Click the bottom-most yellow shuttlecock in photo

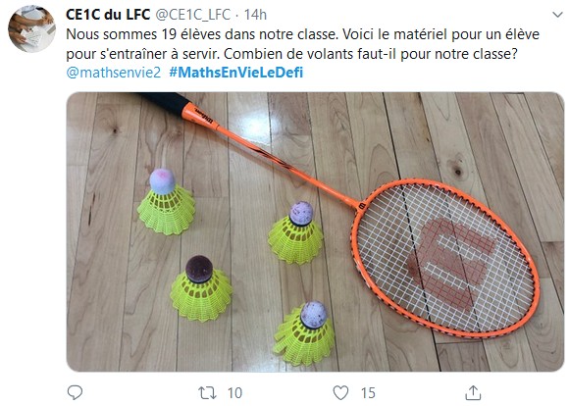click(304, 333)
